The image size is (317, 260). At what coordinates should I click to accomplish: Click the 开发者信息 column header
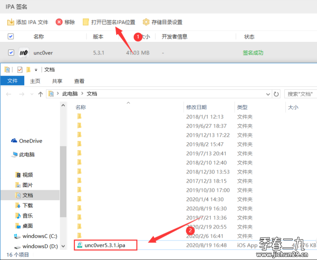click(174, 37)
